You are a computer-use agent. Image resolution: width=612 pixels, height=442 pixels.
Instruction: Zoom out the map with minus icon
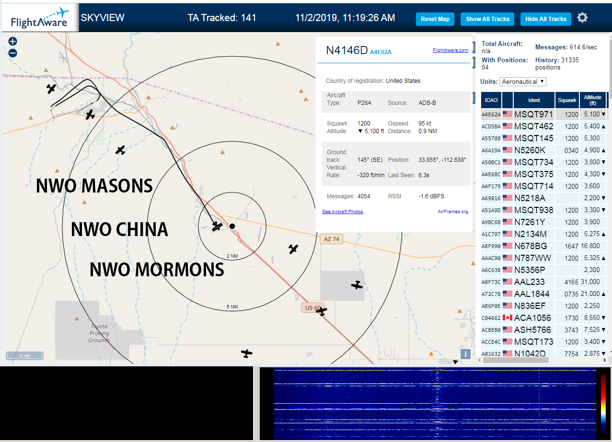click(13, 53)
